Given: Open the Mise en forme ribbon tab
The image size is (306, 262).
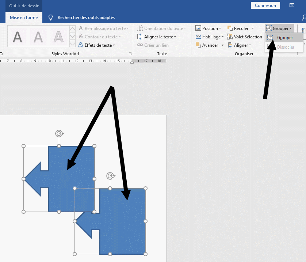Looking at the screenshot, I should pos(24,18).
